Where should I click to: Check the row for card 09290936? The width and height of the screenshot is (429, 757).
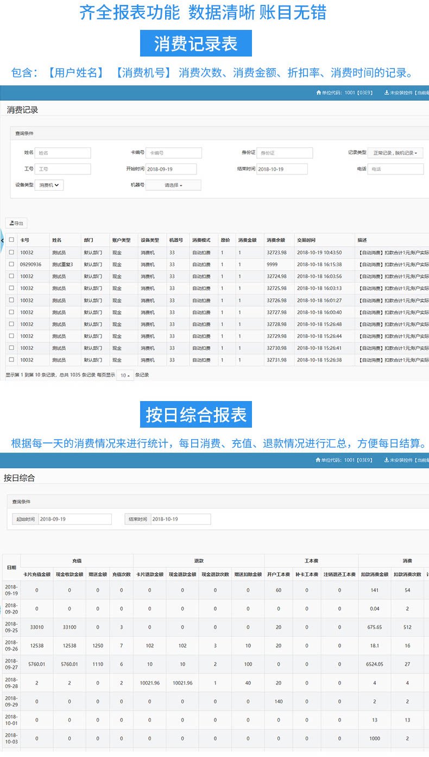point(11,264)
